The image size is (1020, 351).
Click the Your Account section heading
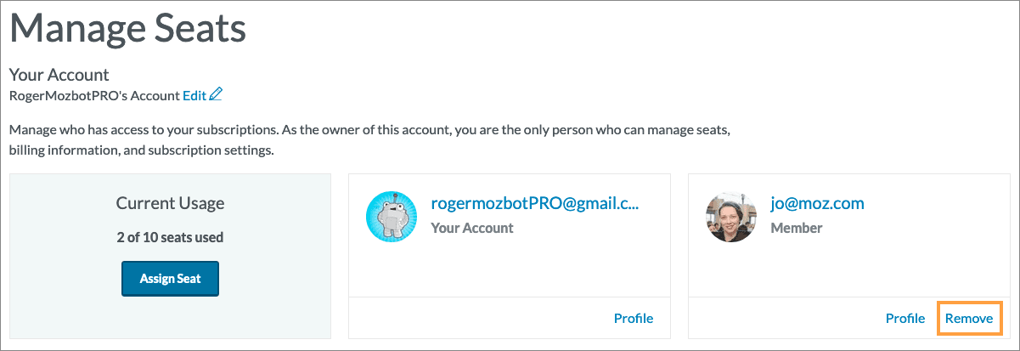[x=59, y=75]
